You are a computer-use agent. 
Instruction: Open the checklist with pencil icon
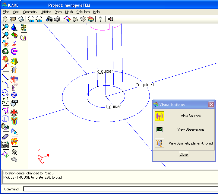point(83,19)
